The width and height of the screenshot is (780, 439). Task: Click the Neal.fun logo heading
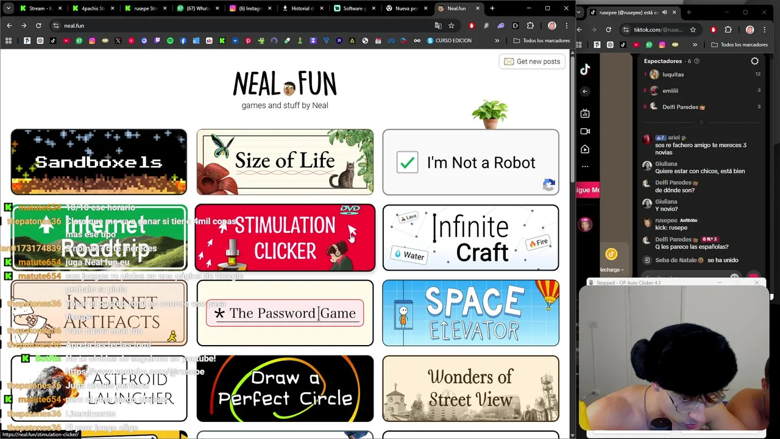285,84
